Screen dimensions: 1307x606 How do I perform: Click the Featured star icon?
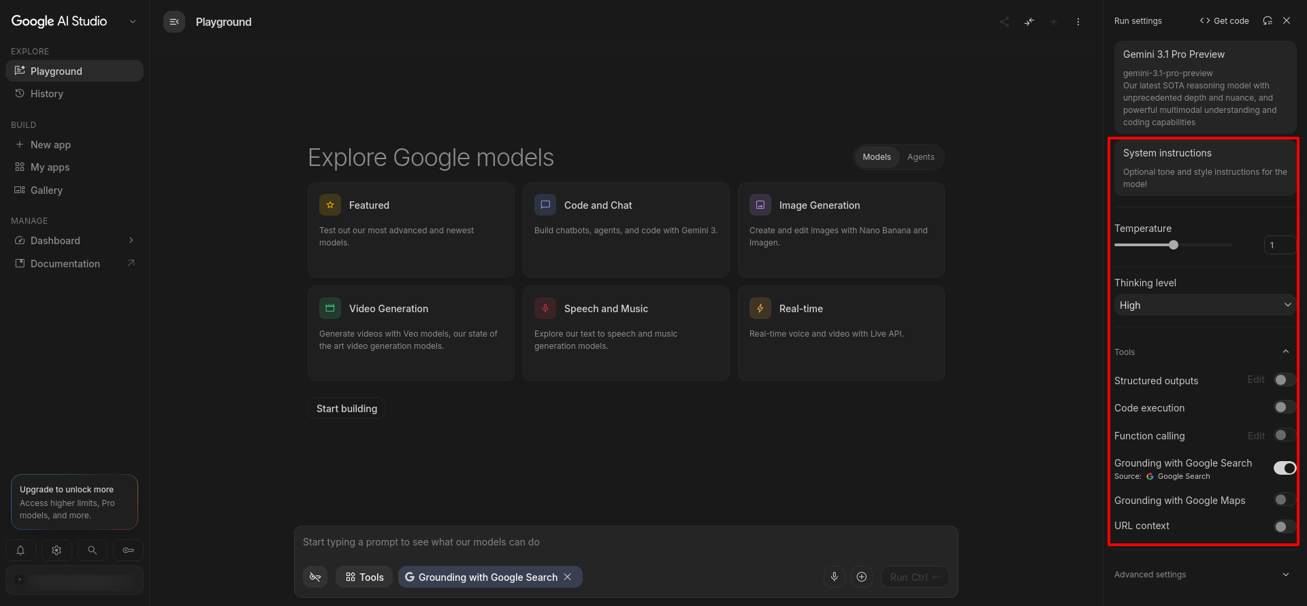pos(330,205)
